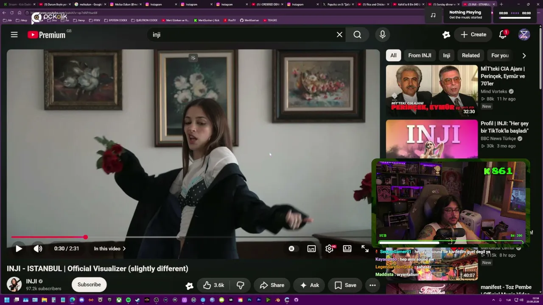Viewport: 543px width, 305px height.
Task: Mute the video volume
Action: pyautogui.click(x=38, y=249)
